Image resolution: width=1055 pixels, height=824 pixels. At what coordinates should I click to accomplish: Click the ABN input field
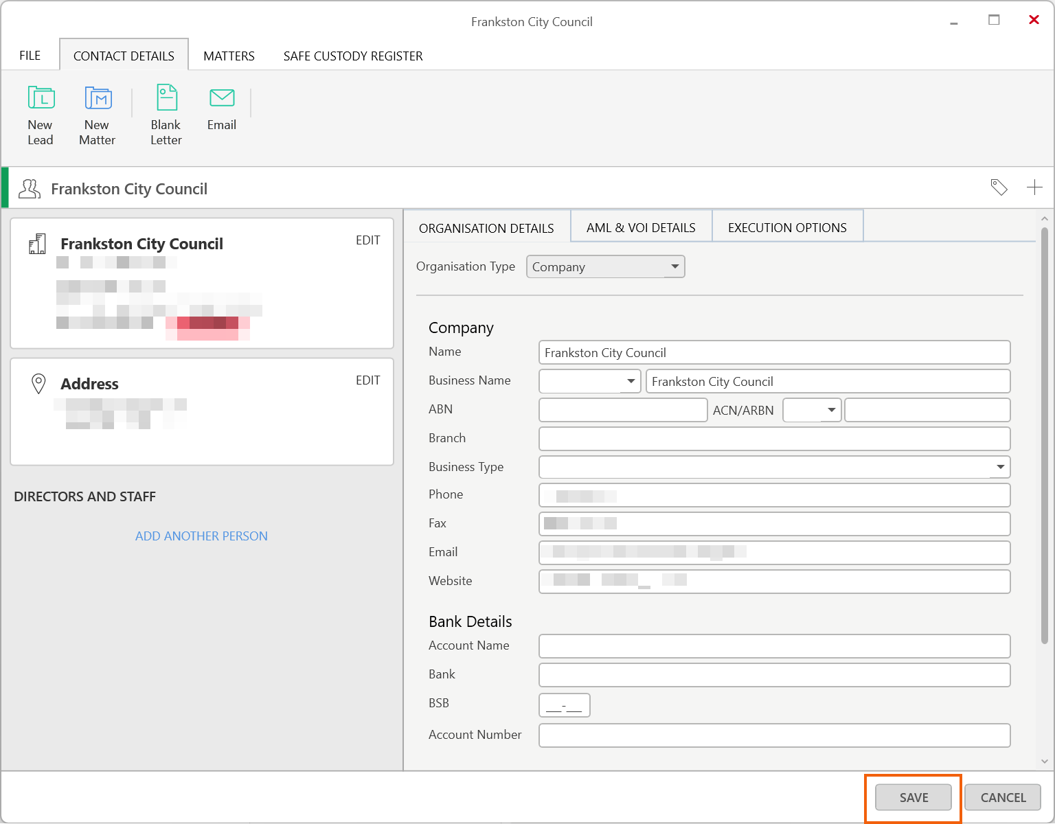click(x=622, y=410)
